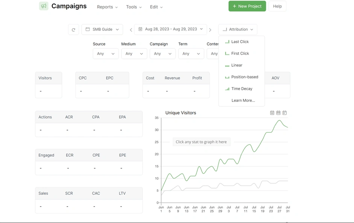Choose Linear attribution option
Screen dimensions: 354x223
(x=237, y=65)
